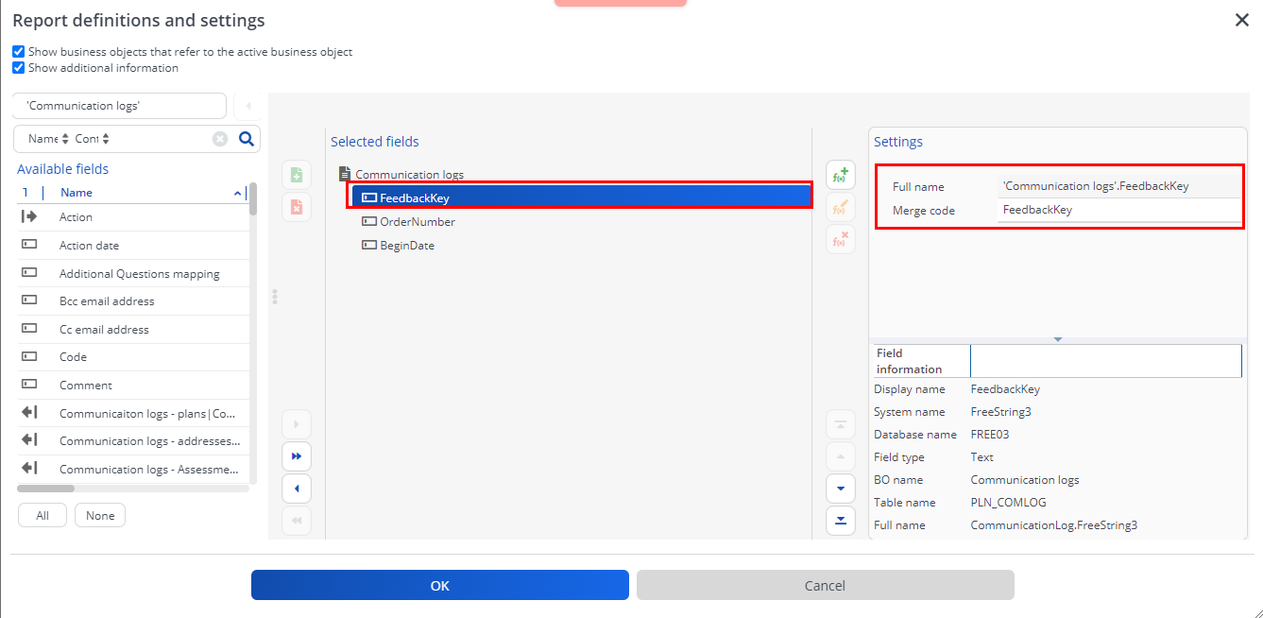Image resolution: width=1263 pixels, height=618 pixels.
Task: Click the navigate back arrow beside Communication logs
Action: click(248, 106)
